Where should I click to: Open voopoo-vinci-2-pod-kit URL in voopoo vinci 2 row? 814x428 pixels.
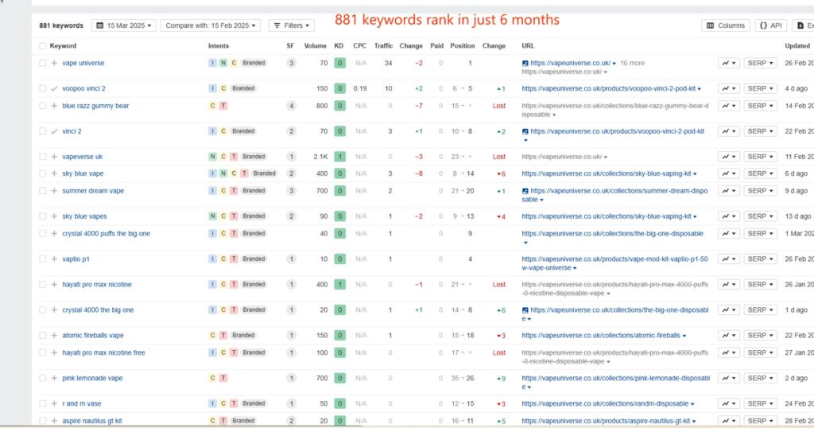[608, 88]
